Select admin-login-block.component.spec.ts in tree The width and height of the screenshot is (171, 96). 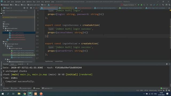click(24, 55)
